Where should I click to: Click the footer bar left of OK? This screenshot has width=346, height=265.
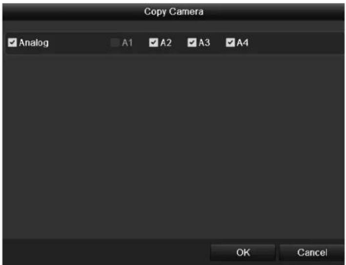tap(106, 252)
